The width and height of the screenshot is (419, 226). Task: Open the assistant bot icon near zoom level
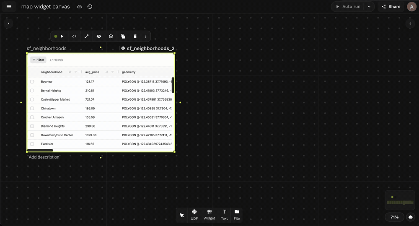pyautogui.click(x=411, y=217)
